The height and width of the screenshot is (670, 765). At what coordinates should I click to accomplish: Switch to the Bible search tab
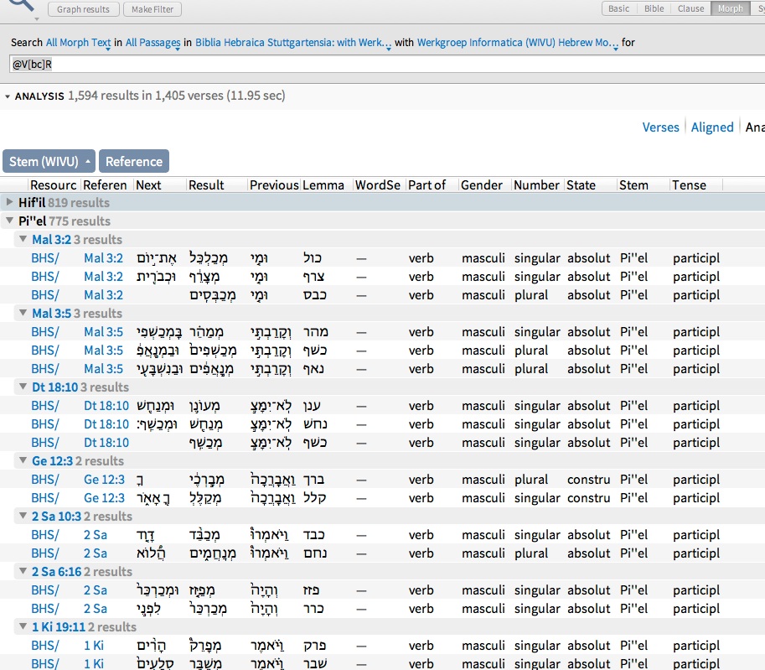pos(654,8)
